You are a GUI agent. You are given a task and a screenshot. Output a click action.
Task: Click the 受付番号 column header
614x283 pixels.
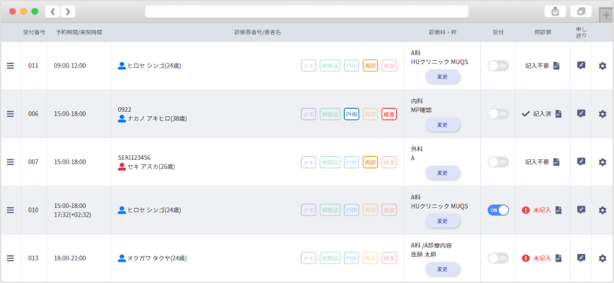click(x=34, y=33)
